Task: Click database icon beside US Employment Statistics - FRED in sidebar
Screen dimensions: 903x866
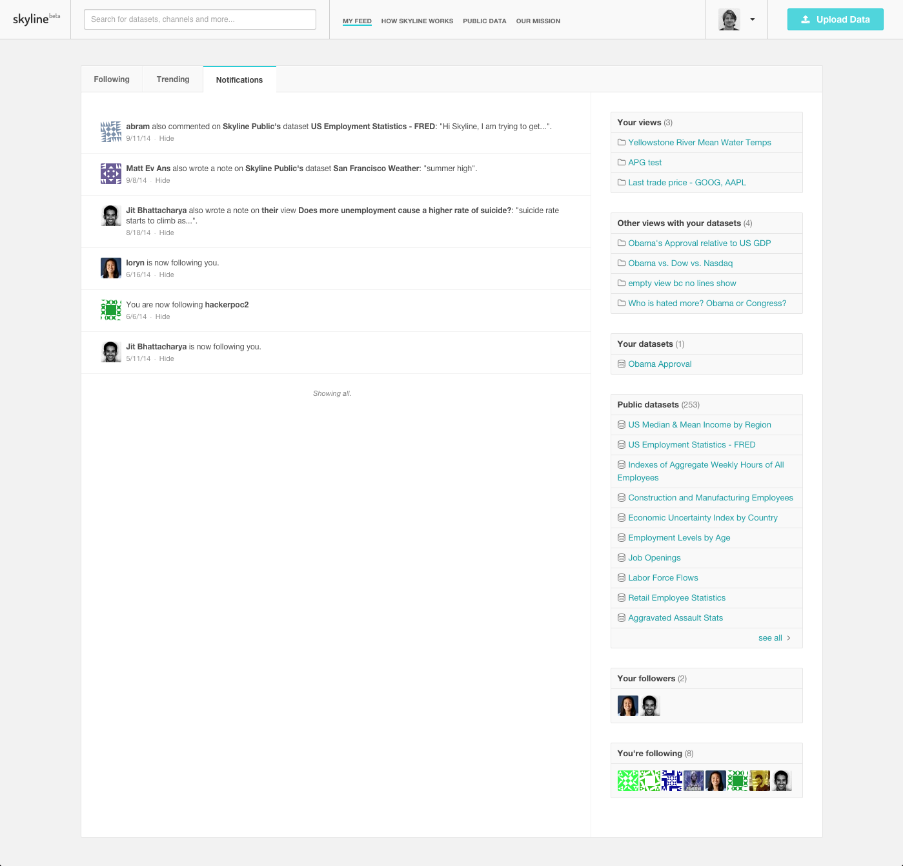Action: (622, 445)
